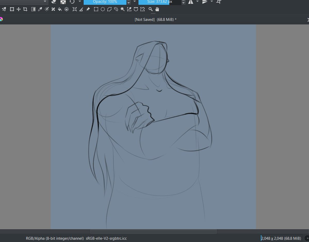
Task: Select the Smart Patch tool
Action: [x=53, y=9]
